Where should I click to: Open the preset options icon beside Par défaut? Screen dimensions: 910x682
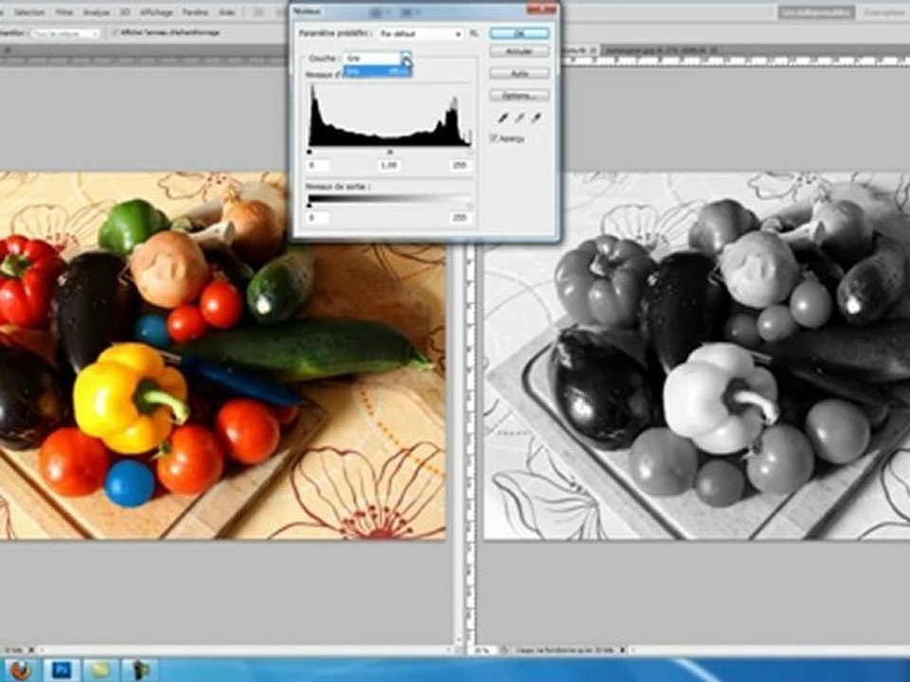474,34
